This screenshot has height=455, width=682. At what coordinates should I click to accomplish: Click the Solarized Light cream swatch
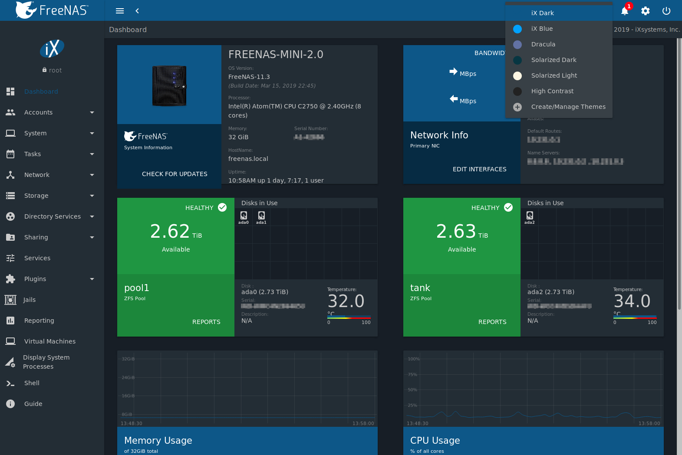(517, 76)
